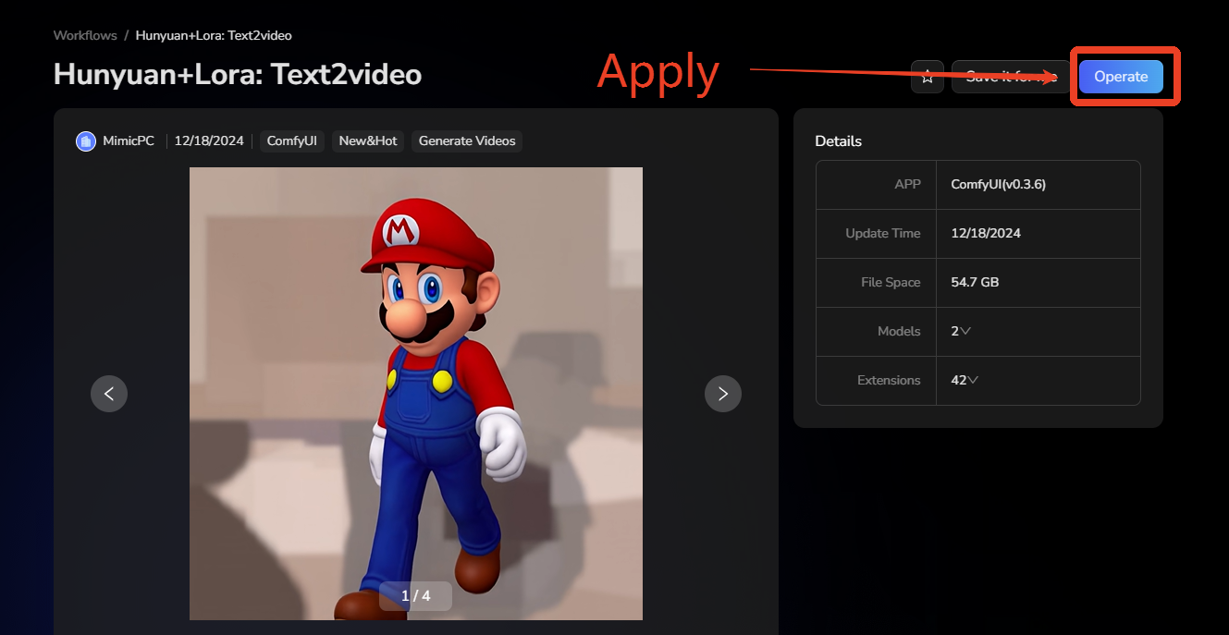The image size is (1229, 635).
Task: Go to previous image with left arrow
Action: pos(109,394)
